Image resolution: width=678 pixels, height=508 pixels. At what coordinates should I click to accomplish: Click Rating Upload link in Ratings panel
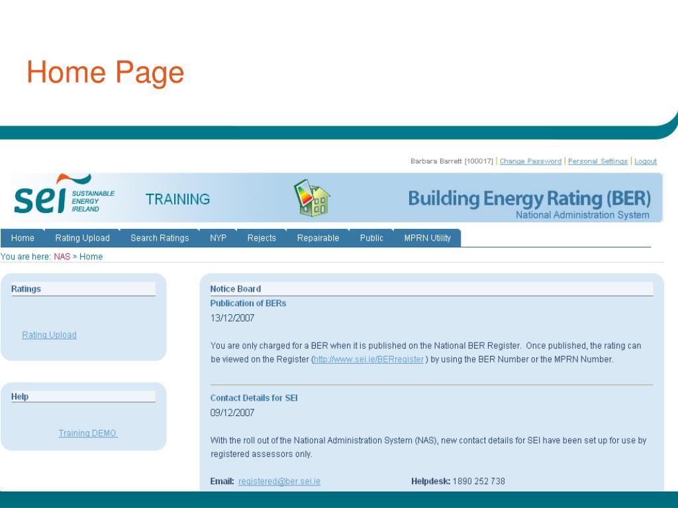click(x=49, y=335)
